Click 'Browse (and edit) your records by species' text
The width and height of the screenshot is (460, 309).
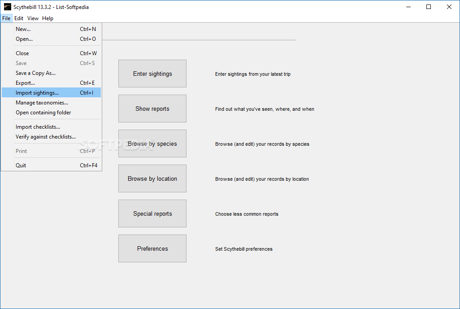pyautogui.click(x=262, y=144)
